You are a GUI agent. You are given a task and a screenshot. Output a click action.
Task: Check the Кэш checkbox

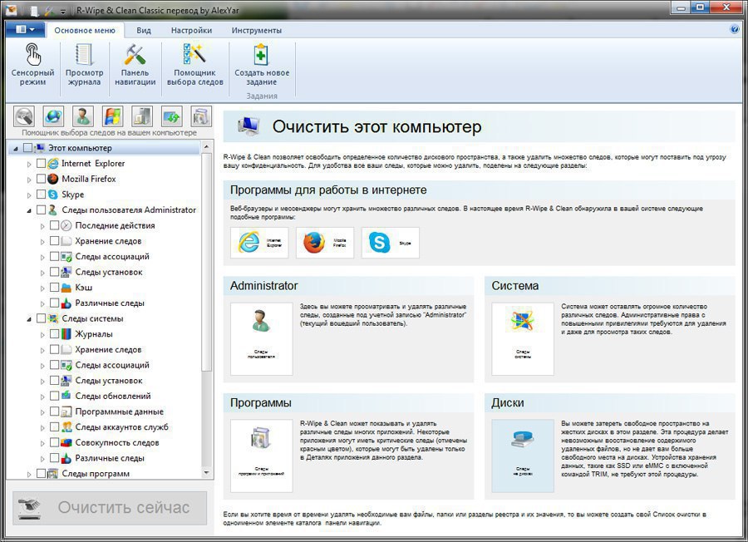click(x=54, y=288)
